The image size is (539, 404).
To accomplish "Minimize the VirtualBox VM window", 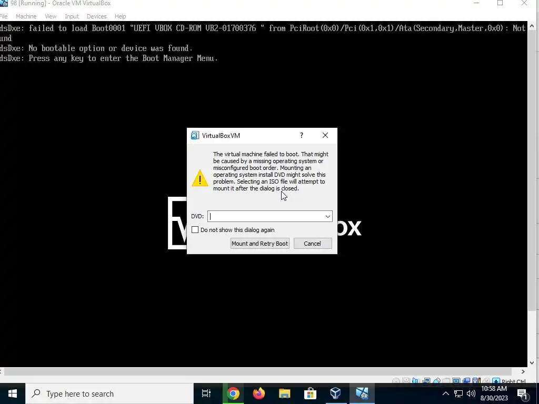I will (476, 3).
